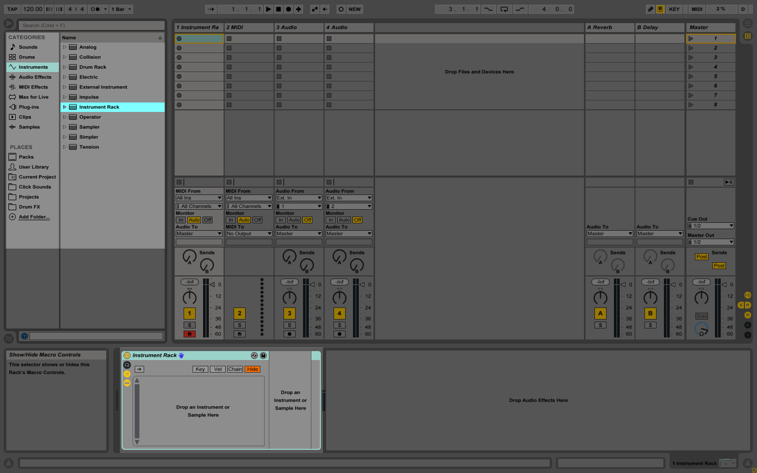This screenshot has width=757, height=473.
Task: Click the browser search field
Action: (x=92, y=25)
